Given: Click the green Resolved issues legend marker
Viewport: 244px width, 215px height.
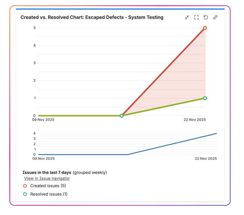Looking at the screenshot, I should pyautogui.click(x=25, y=194).
